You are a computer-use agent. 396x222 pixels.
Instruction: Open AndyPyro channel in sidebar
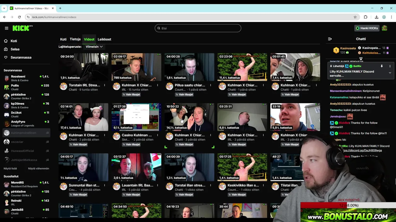(x=27, y=123)
